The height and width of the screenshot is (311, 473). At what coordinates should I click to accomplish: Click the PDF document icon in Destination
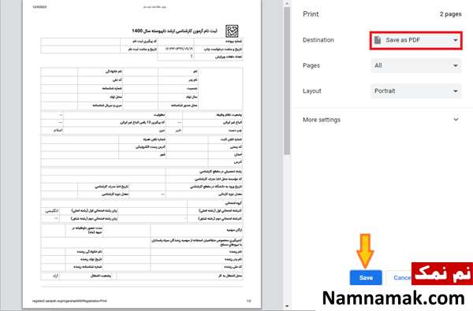tap(378, 40)
